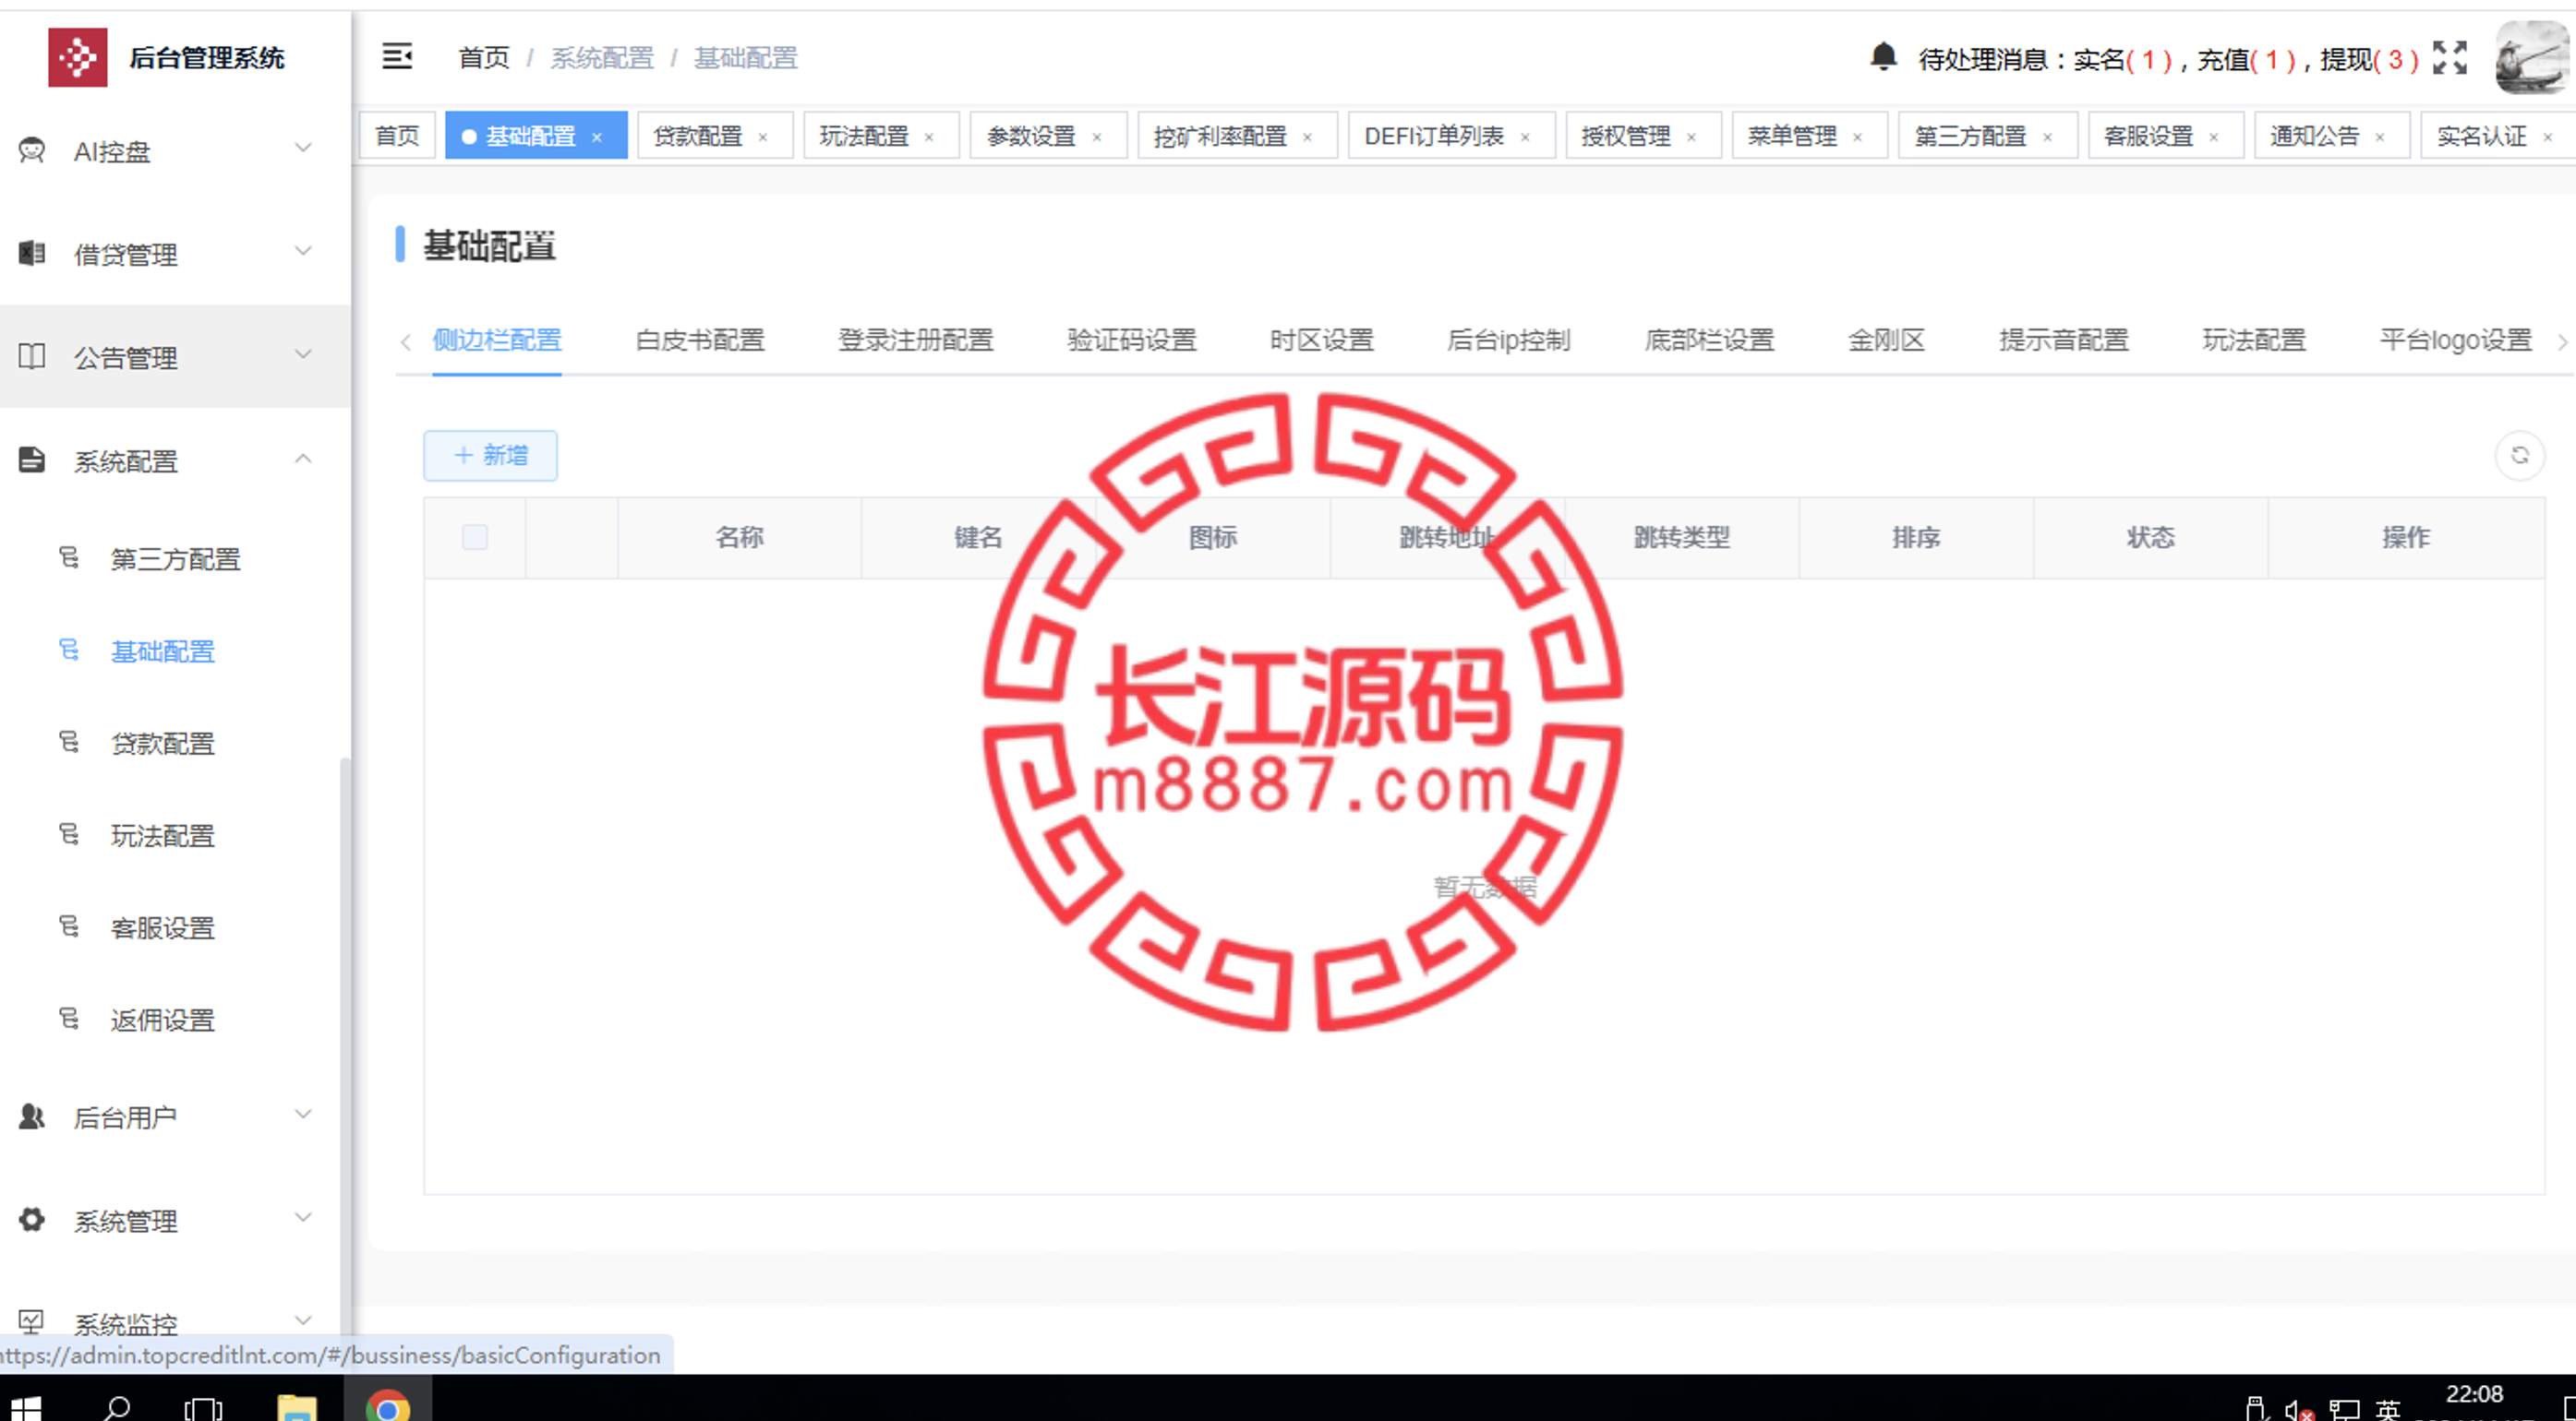Click the 后台用户 people icon
The width and height of the screenshot is (2576, 1421).
[32, 1116]
